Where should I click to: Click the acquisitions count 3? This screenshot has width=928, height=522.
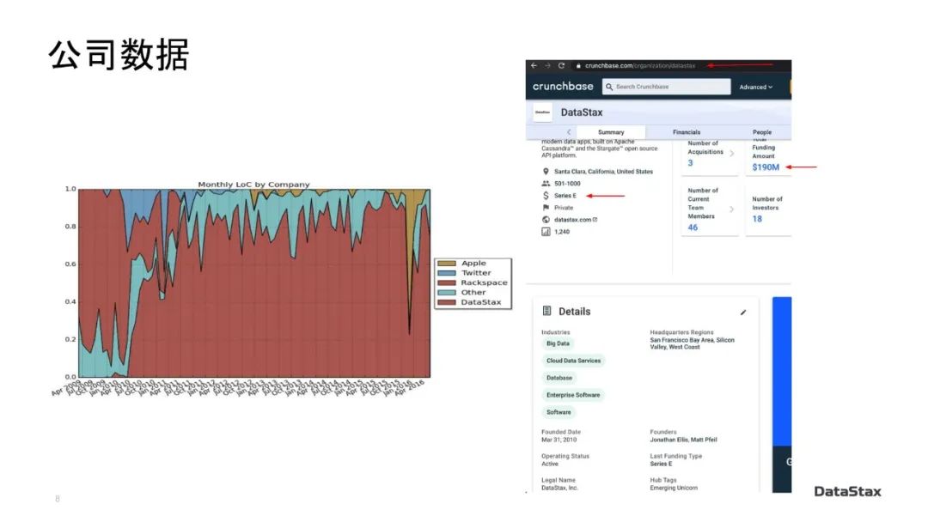(690, 163)
